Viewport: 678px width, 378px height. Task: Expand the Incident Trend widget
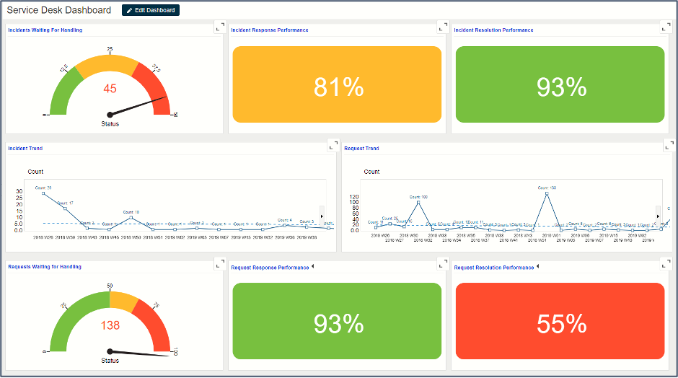tap(333, 145)
